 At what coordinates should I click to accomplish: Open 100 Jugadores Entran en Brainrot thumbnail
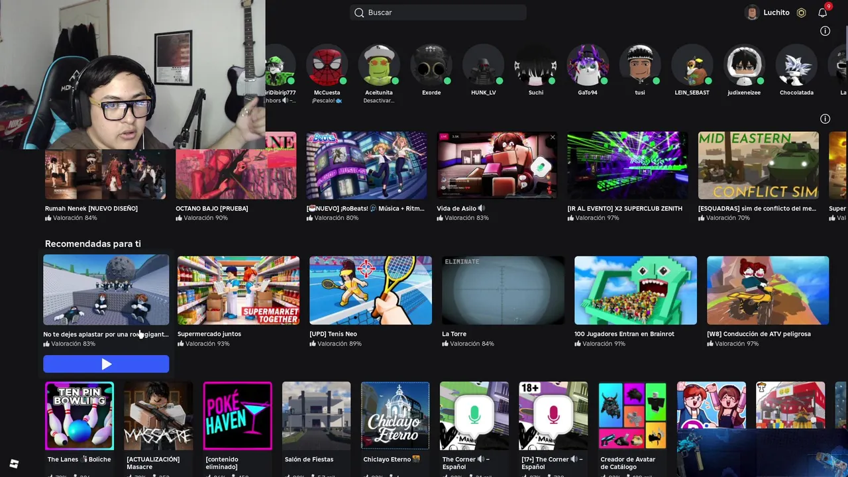(x=635, y=290)
